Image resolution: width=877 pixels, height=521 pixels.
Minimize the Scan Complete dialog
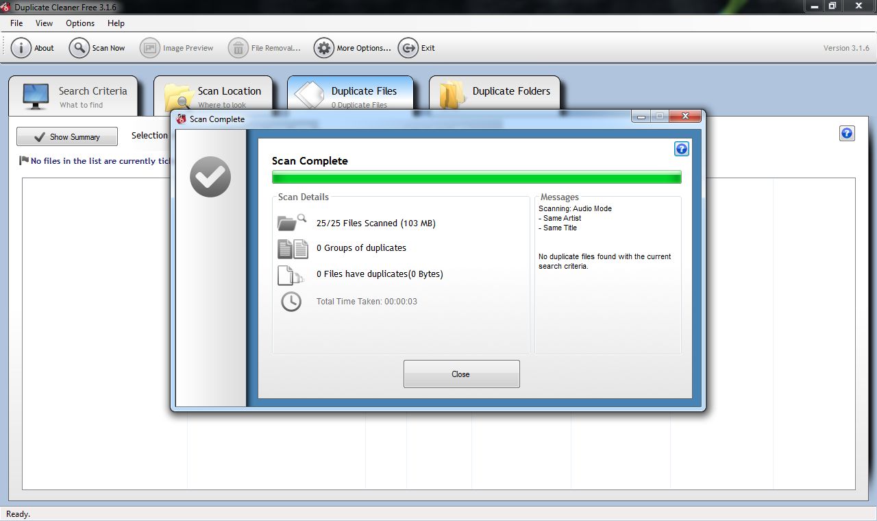[x=641, y=117]
